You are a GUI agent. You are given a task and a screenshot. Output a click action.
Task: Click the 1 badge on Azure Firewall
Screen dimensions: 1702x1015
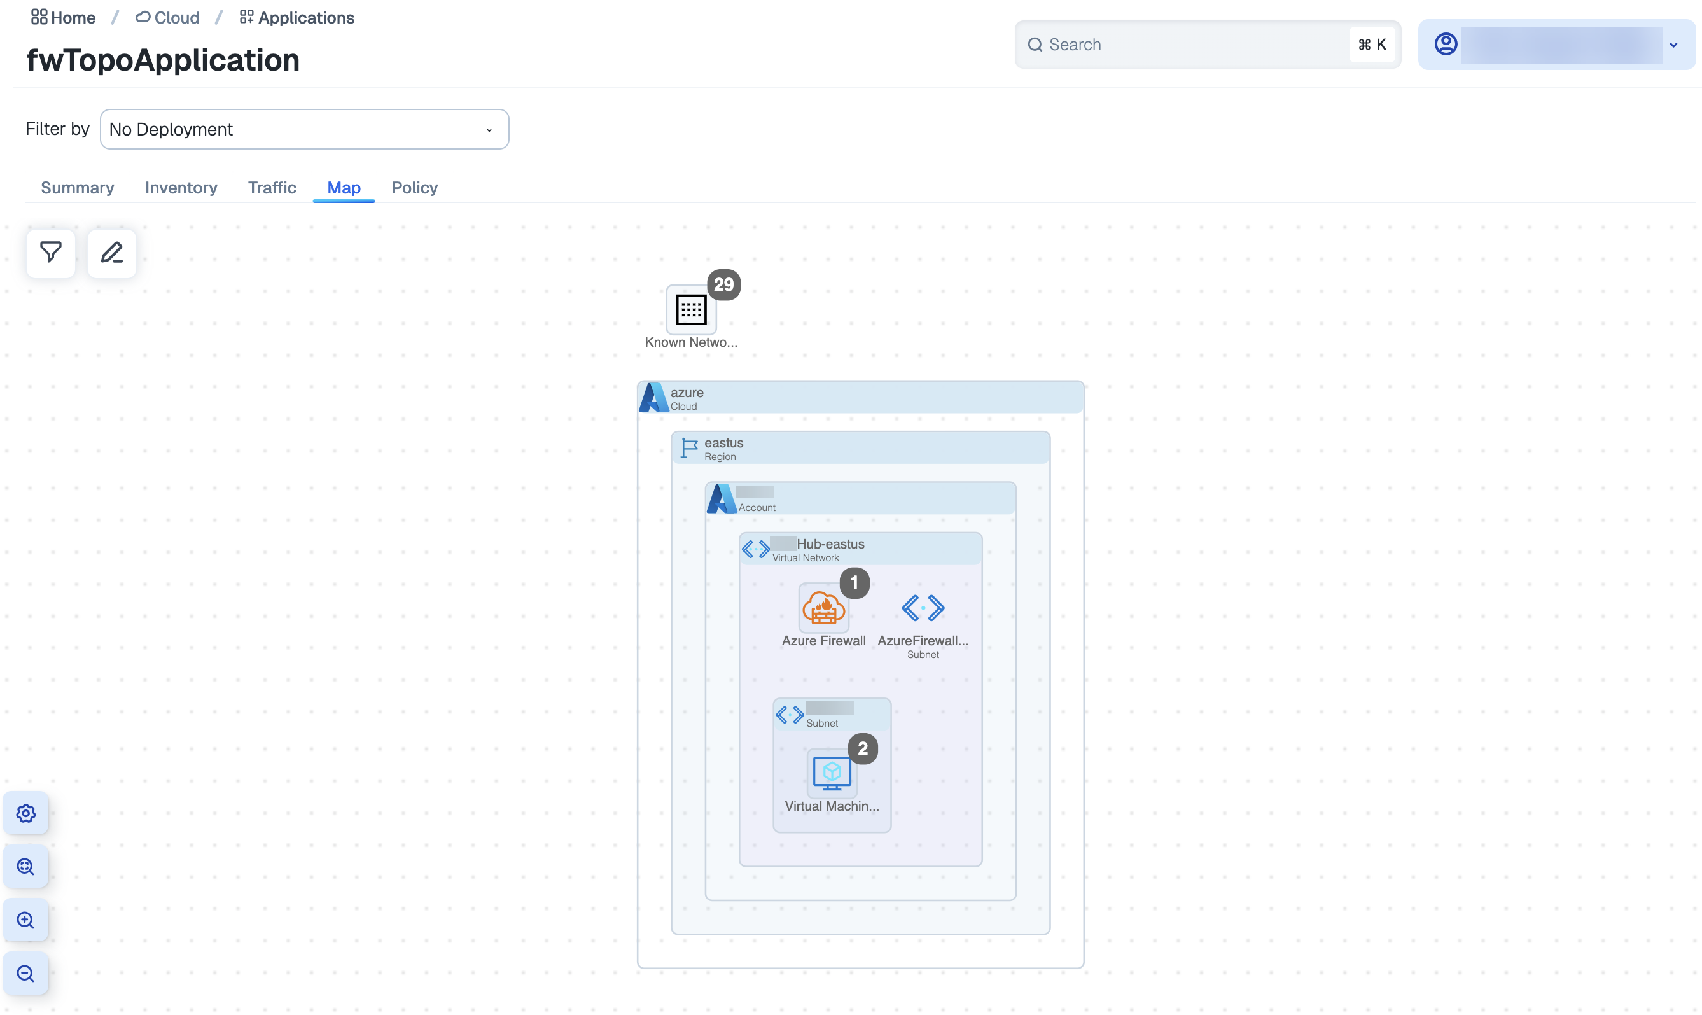854,583
